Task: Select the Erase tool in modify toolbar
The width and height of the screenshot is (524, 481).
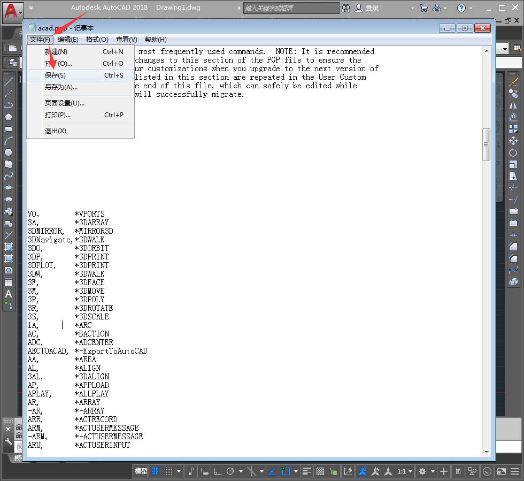Action: coord(513,82)
